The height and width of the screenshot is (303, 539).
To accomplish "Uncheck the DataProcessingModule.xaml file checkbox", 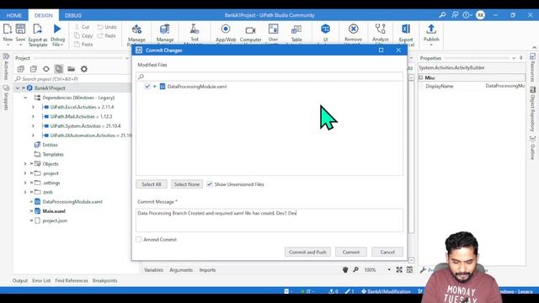I will click(147, 86).
